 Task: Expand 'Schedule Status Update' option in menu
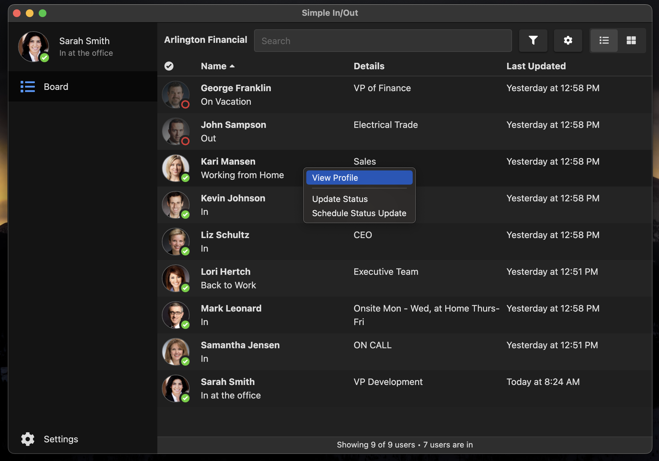[x=359, y=213]
